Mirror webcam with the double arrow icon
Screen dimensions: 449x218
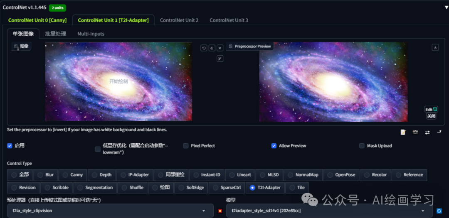(x=427, y=132)
